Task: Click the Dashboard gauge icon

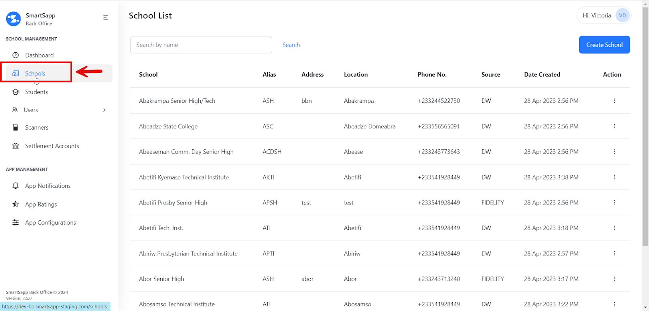Action: 16,55
